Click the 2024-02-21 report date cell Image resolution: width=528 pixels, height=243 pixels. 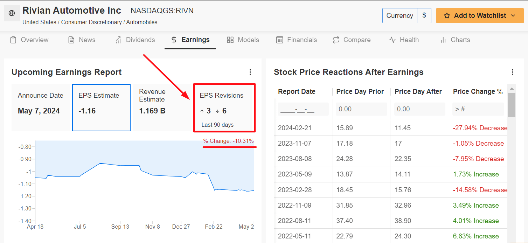point(294,128)
